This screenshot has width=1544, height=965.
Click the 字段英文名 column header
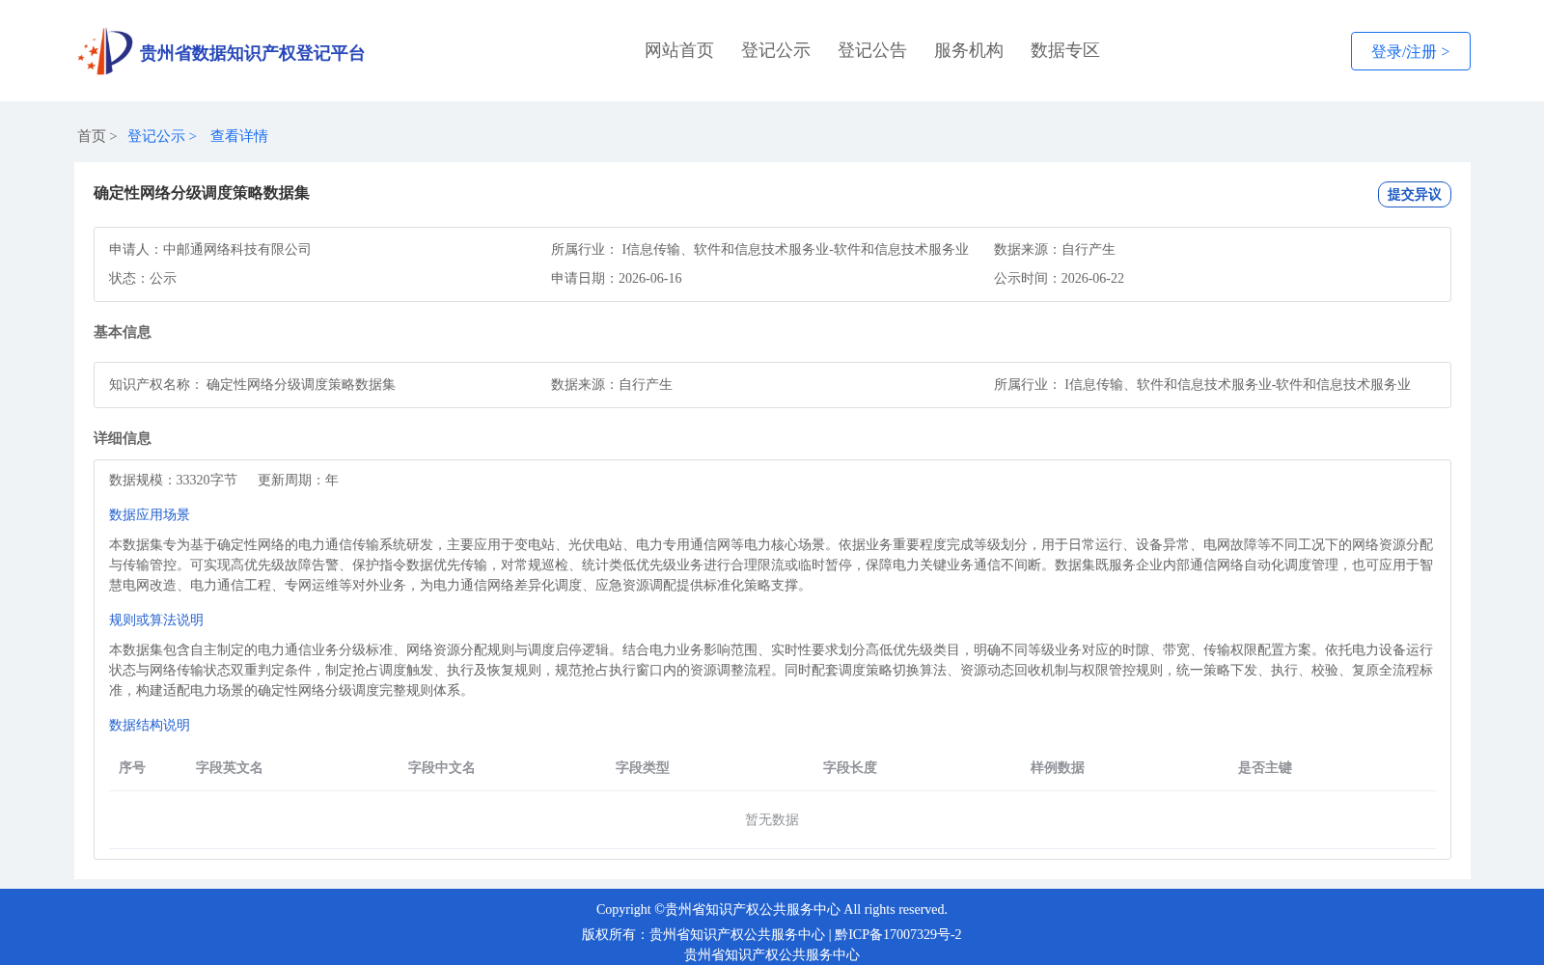pyautogui.click(x=230, y=767)
